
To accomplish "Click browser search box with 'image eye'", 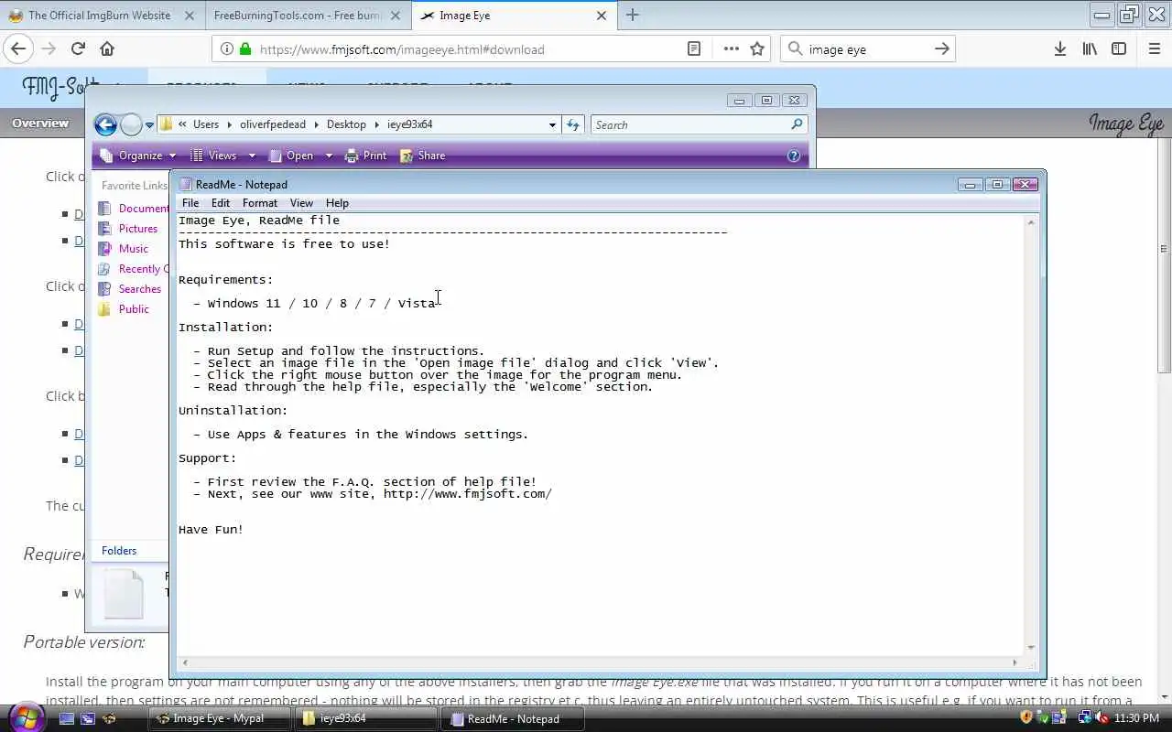I will 868,49.
